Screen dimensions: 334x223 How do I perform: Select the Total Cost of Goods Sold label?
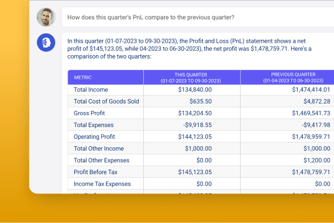106,101
